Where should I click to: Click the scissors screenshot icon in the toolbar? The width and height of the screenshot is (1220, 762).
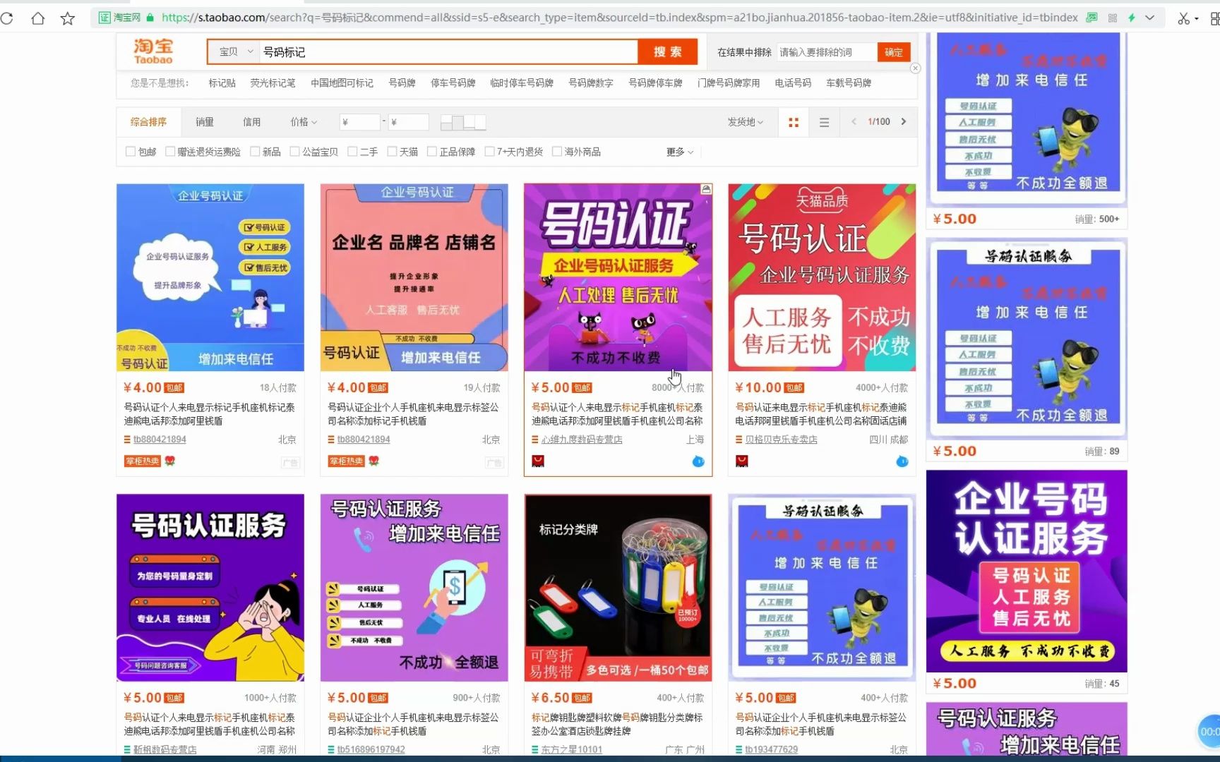click(x=1188, y=18)
